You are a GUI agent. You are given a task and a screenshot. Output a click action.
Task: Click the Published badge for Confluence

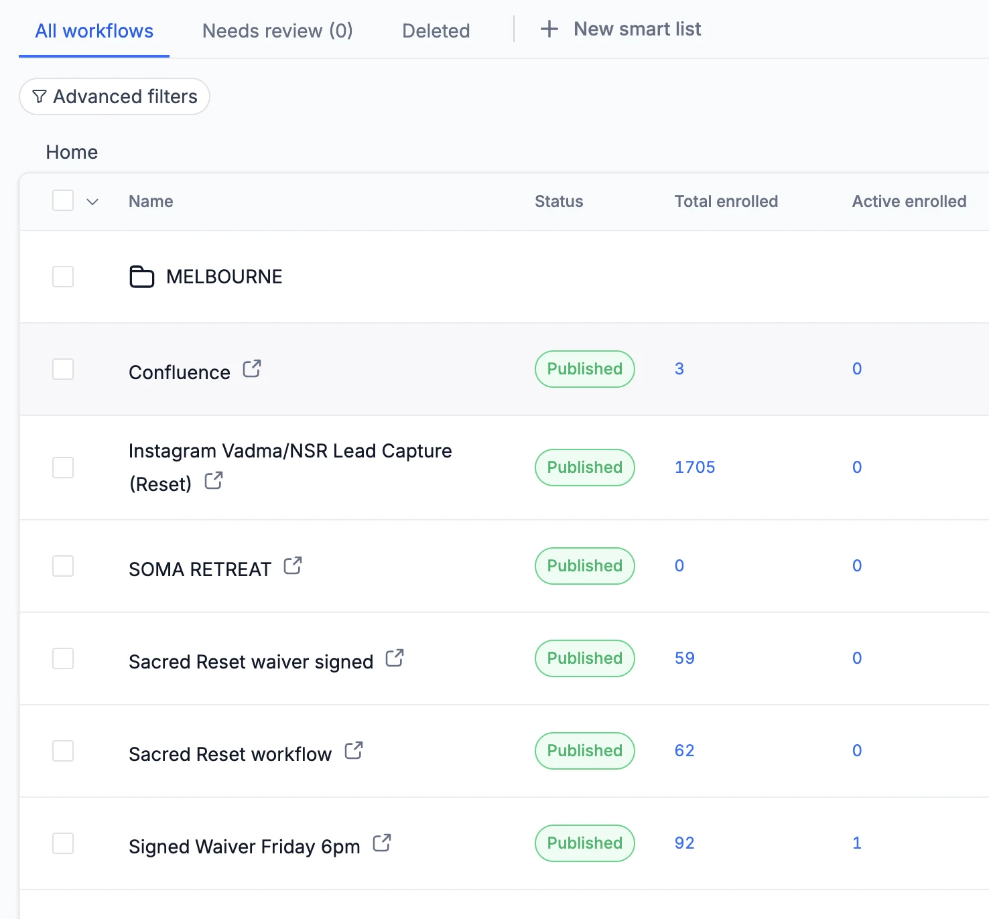coord(585,369)
